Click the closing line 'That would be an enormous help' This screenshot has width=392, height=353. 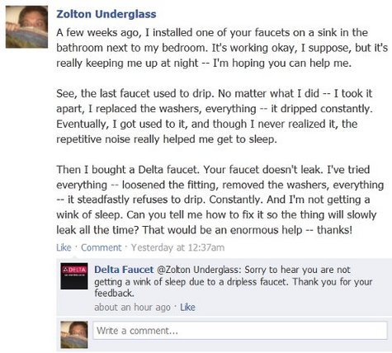(x=247, y=230)
